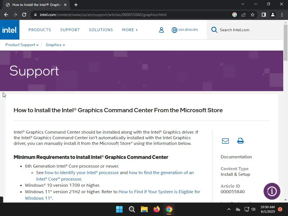Email this article via envelope icon
288x216 pixels.
(225, 141)
